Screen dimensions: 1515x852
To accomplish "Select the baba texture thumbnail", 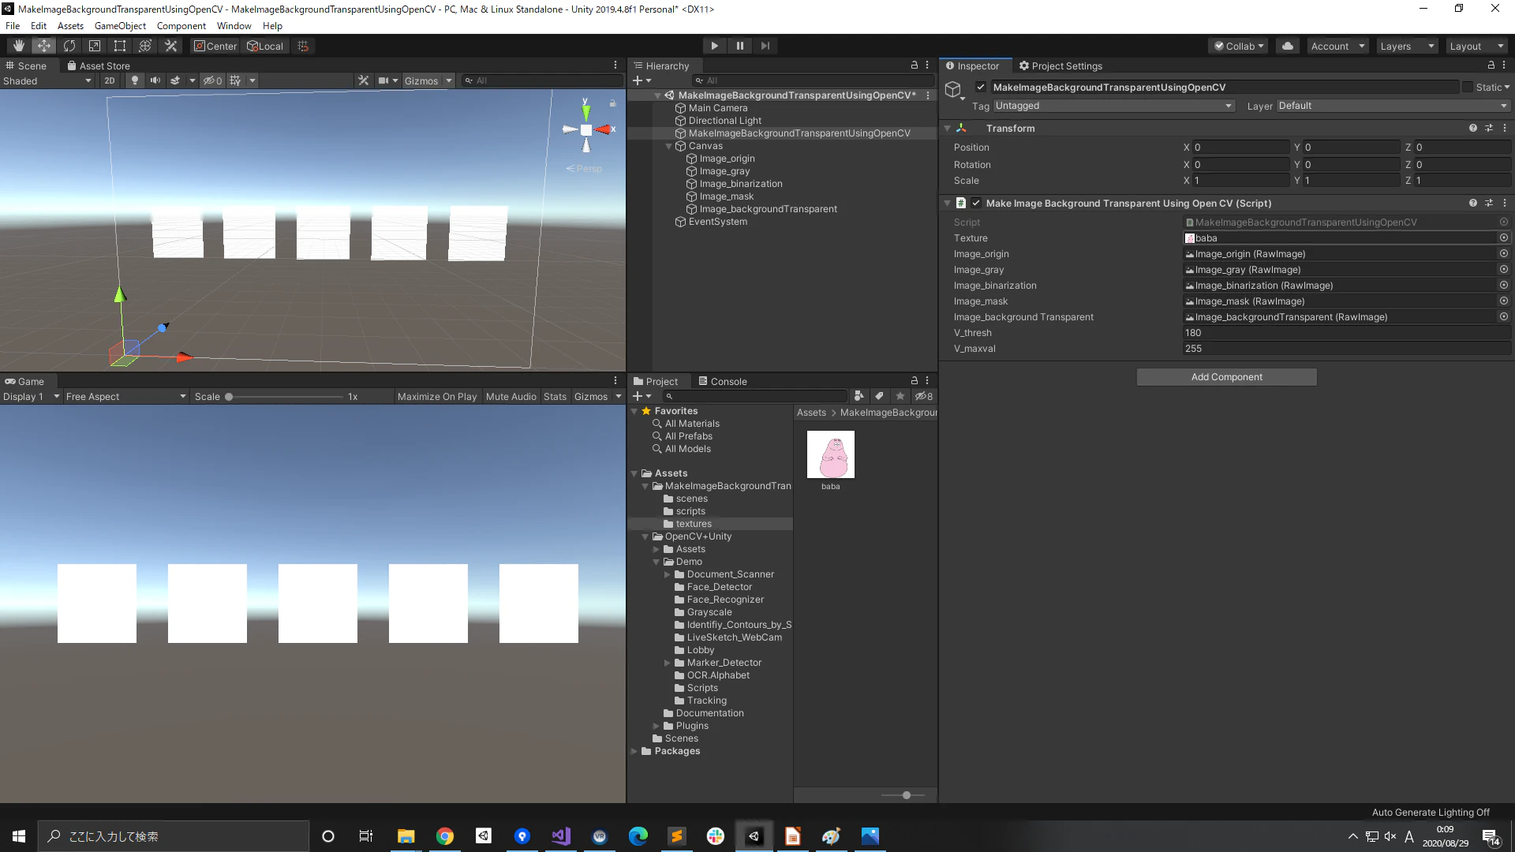I will (831, 454).
